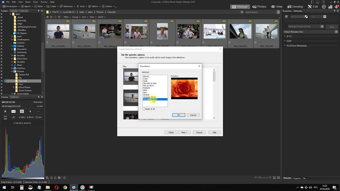
Task: Toggle left pane layout icon in title bar
Action: click(x=312, y=2)
